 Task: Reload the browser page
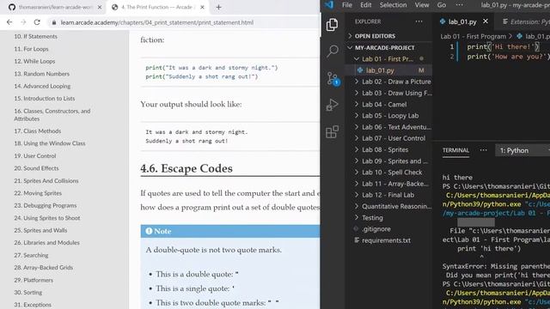pos(37,22)
